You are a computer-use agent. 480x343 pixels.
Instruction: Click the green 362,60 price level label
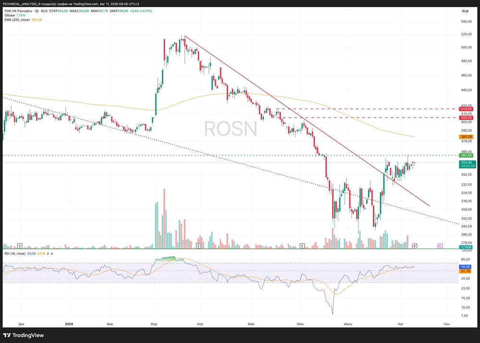(466, 156)
